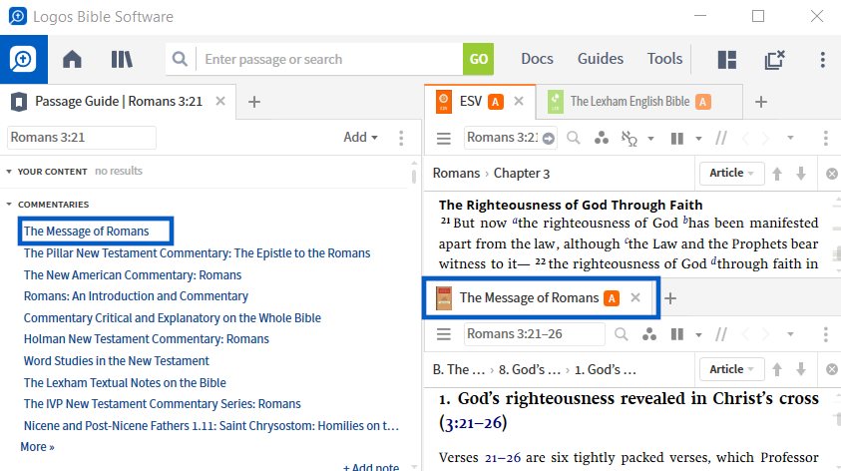Screen dimensions: 841x471
Task: Open the Logos app home logo button
Action: click(24, 59)
